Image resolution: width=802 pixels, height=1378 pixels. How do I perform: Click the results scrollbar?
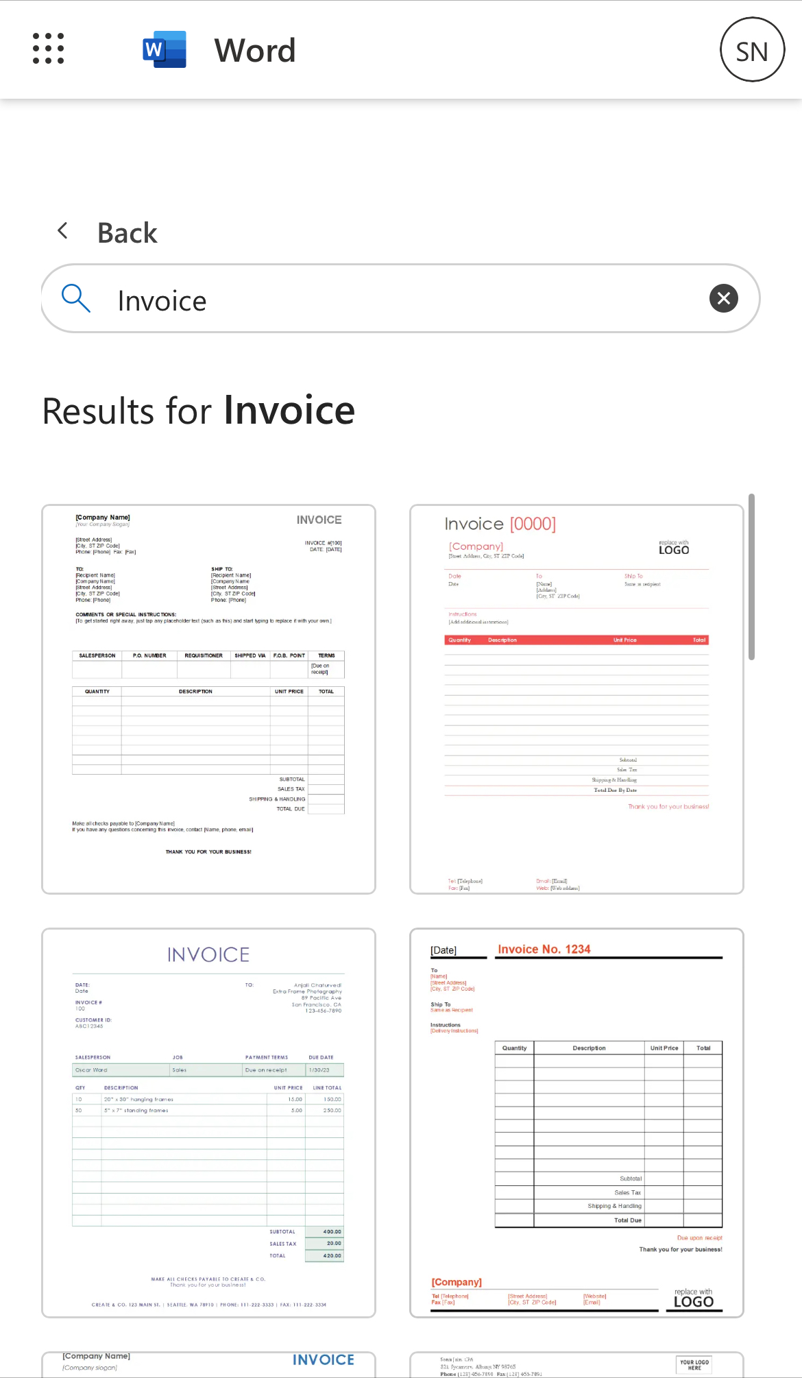(x=751, y=577)
